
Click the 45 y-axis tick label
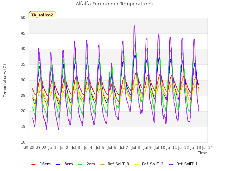tap(23, 33)
